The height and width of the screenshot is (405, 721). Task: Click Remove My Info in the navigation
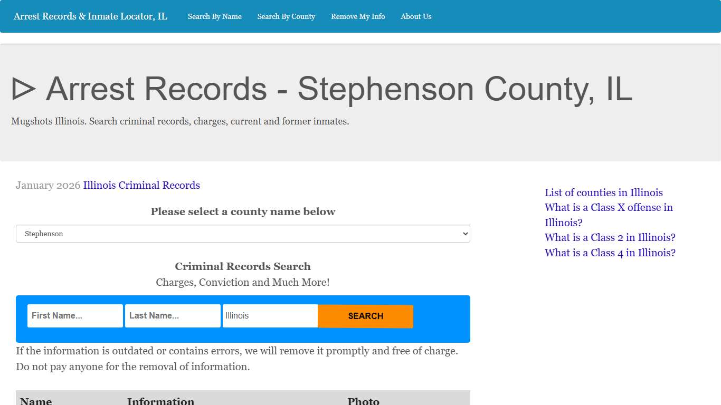coord(358,16)
